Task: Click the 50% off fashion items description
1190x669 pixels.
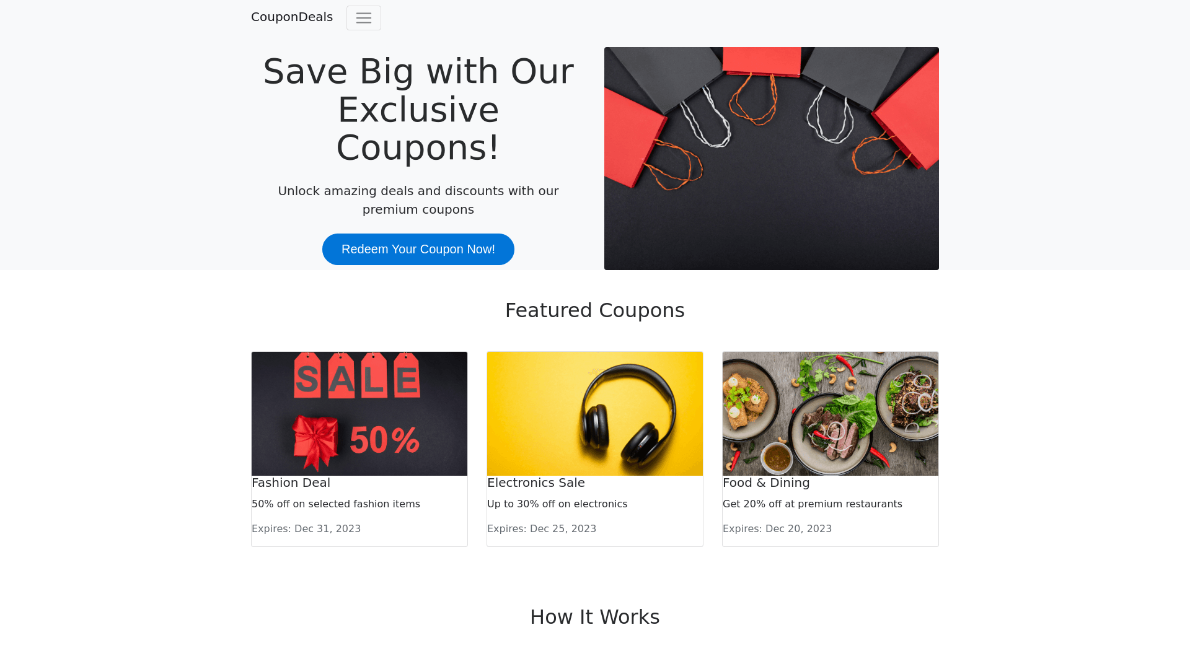Action: [336, 504]
